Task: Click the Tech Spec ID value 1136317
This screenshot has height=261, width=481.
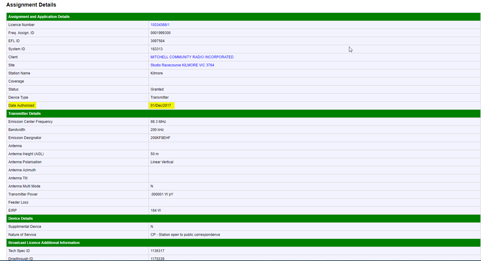Action: tap(157, 251)
